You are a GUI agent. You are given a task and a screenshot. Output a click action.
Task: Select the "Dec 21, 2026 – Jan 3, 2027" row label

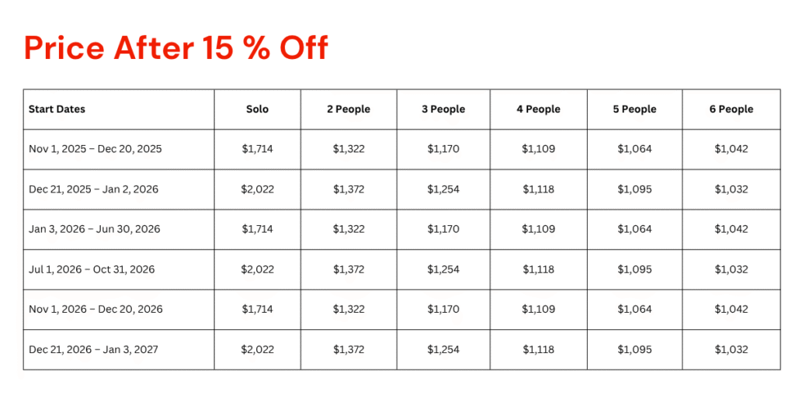click(x=93, y=349)
